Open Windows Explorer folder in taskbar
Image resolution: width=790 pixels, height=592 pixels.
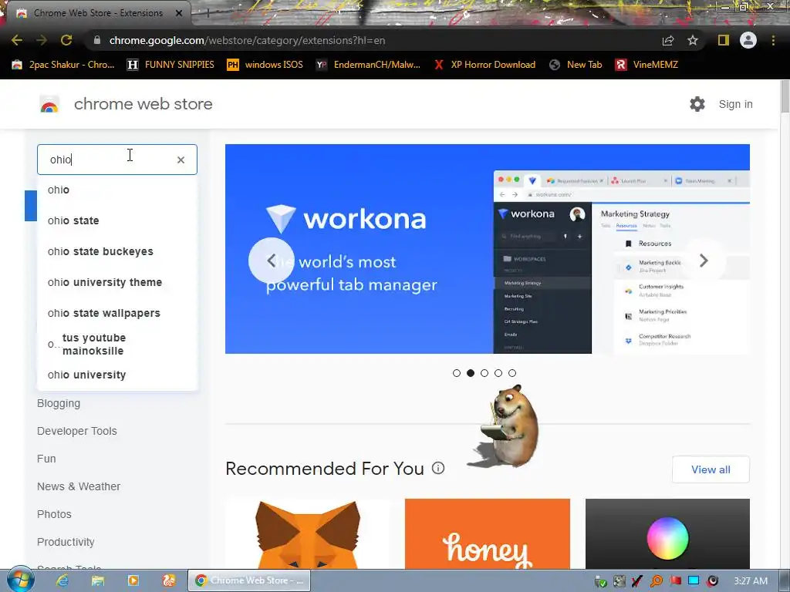click(x=98, y=580)
